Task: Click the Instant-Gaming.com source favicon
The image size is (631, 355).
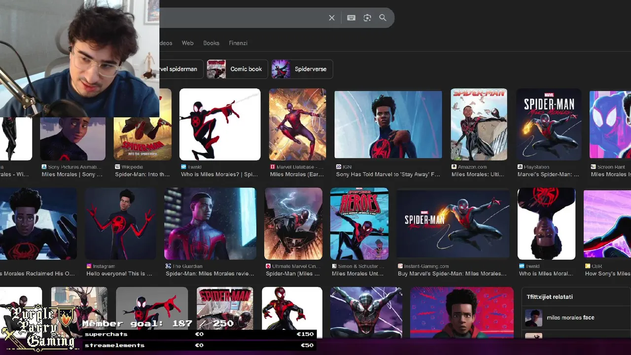Action: click(x=400, y=266)
